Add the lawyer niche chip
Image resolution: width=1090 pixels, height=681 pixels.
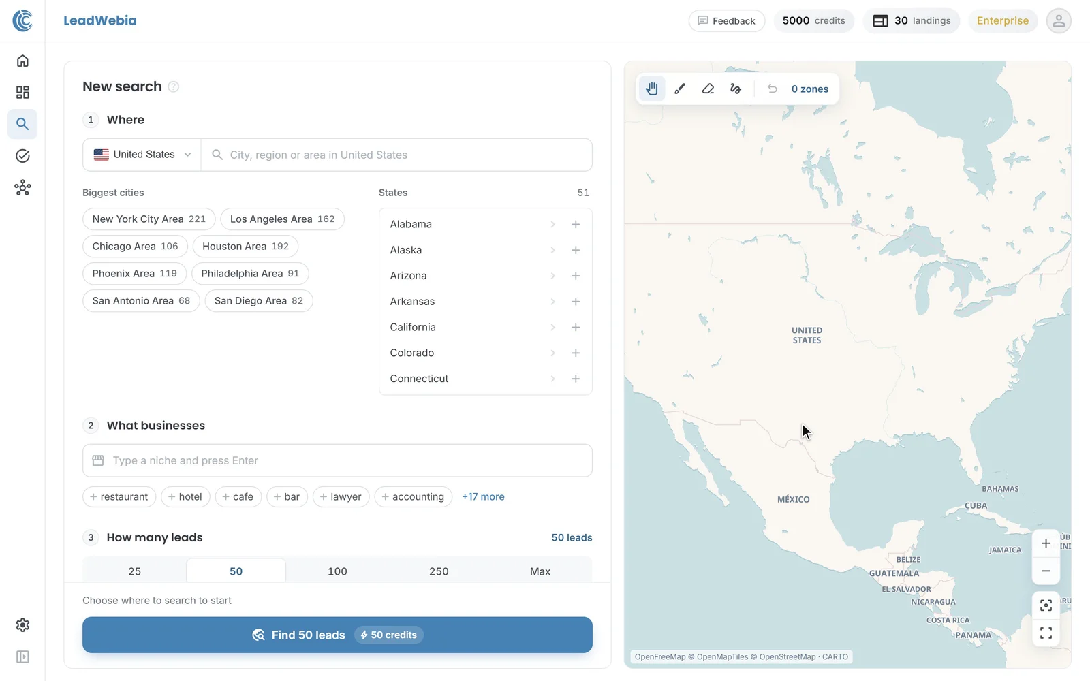click(x=341, y=496)
